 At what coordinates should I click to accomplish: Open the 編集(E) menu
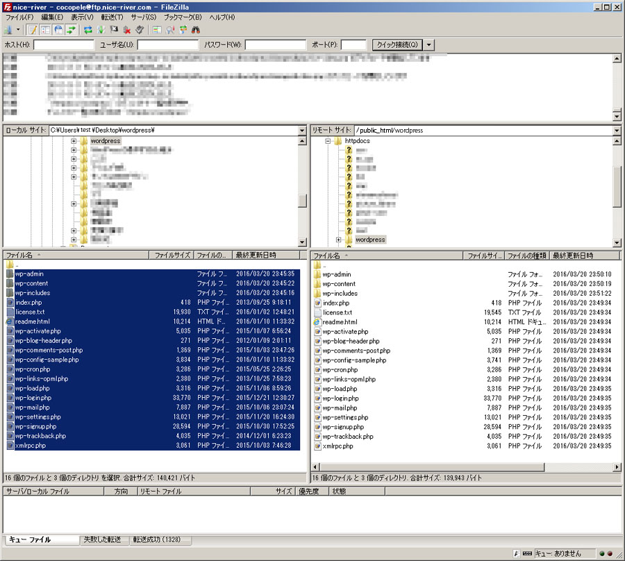(52, 17)
